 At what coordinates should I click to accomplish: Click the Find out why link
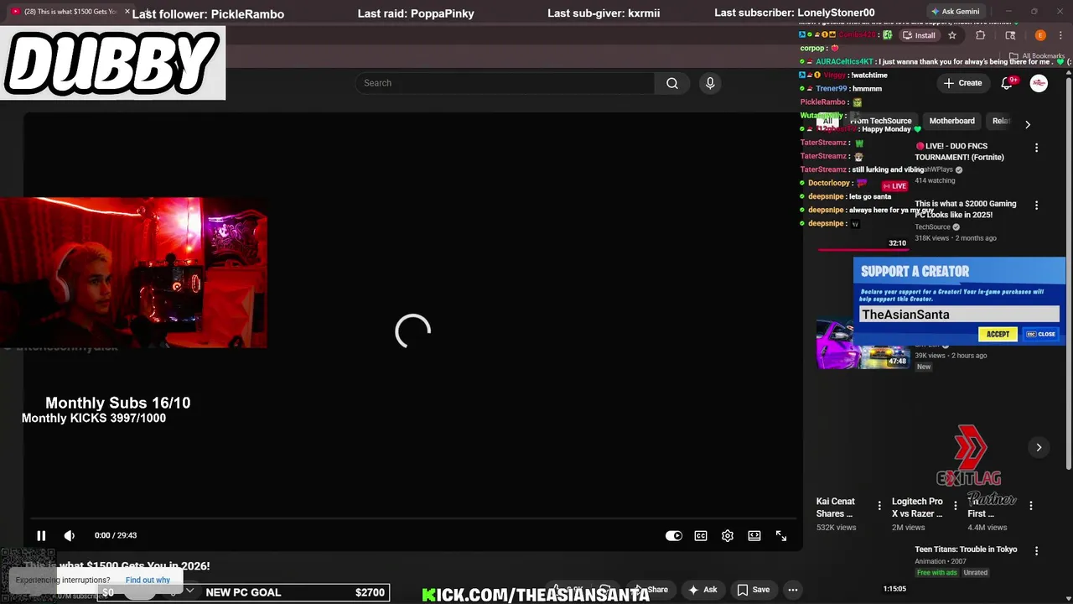point(148,580)
